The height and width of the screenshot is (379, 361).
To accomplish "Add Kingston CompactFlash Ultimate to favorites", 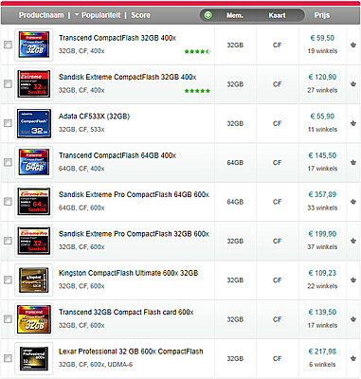I will coord(353,280).
